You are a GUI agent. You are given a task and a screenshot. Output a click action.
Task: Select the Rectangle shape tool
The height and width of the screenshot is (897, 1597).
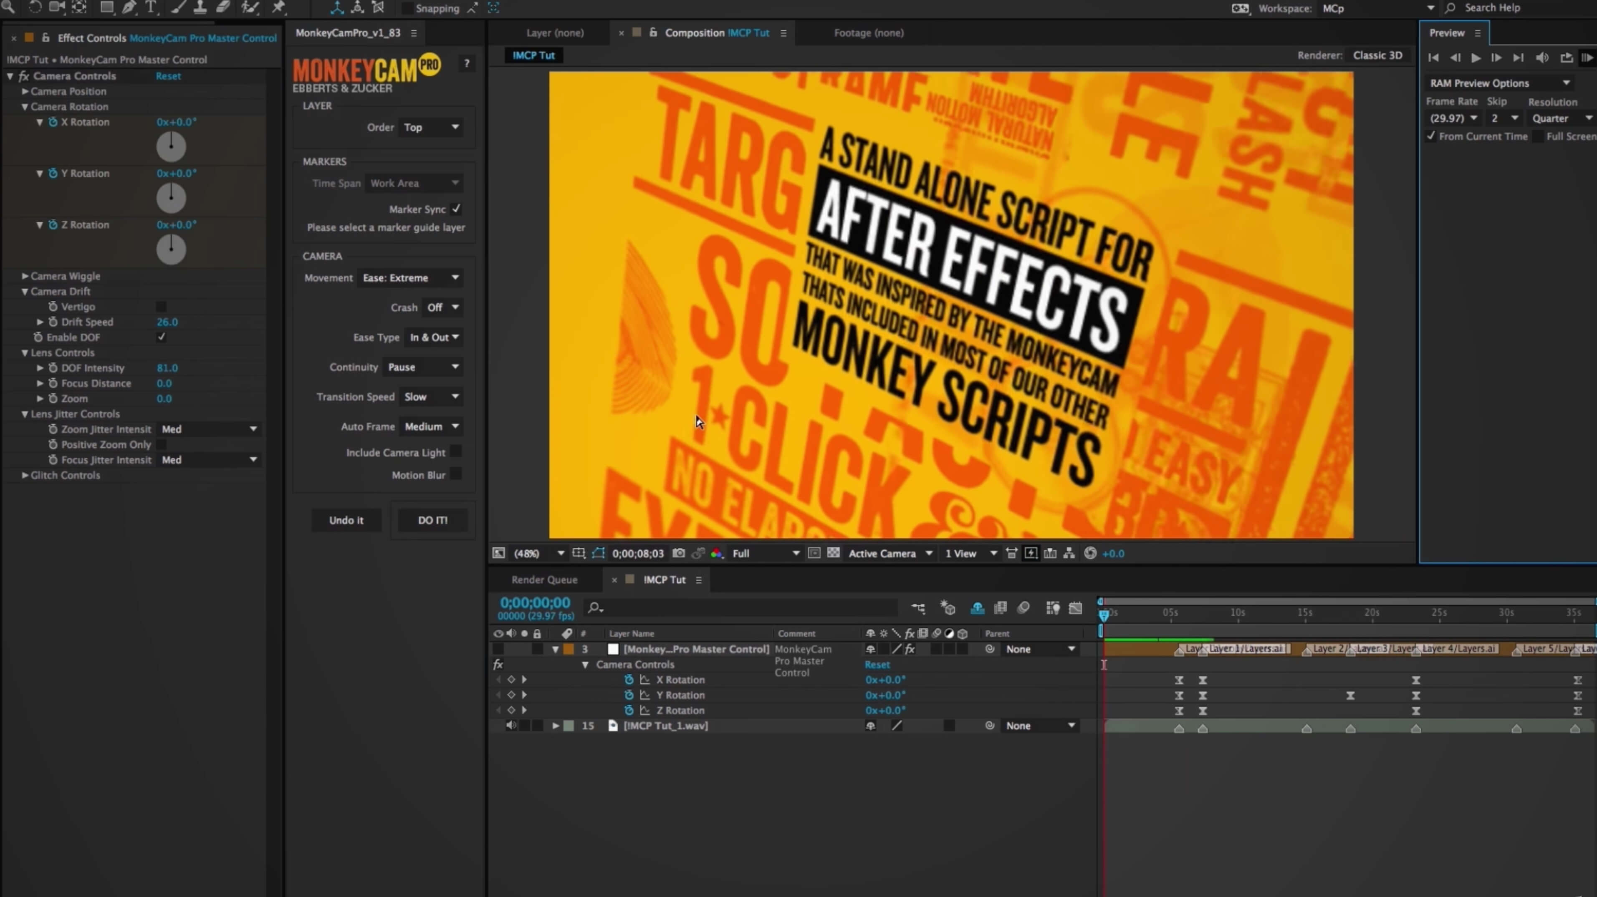tap(106, 7)
